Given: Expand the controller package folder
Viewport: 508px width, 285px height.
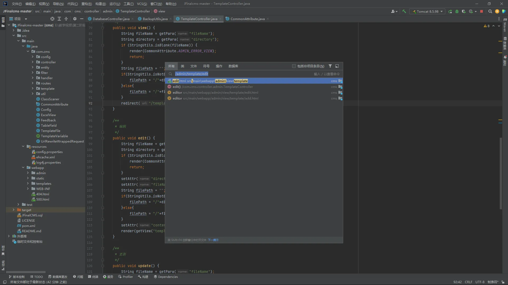Looking at the screenshot, I should (x=33, y=62).
